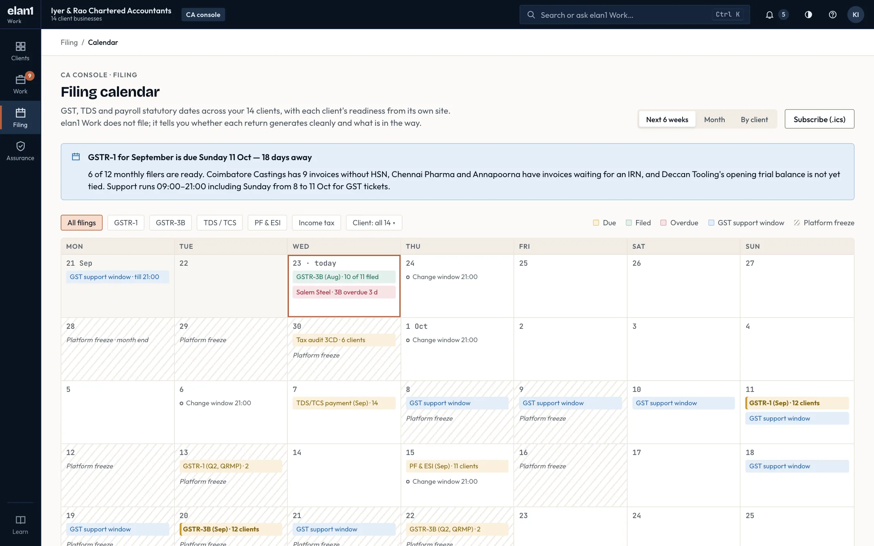Click the Filed legend swatch
Image resolution: width=874 pixels, height=546 pixels.
628,223
